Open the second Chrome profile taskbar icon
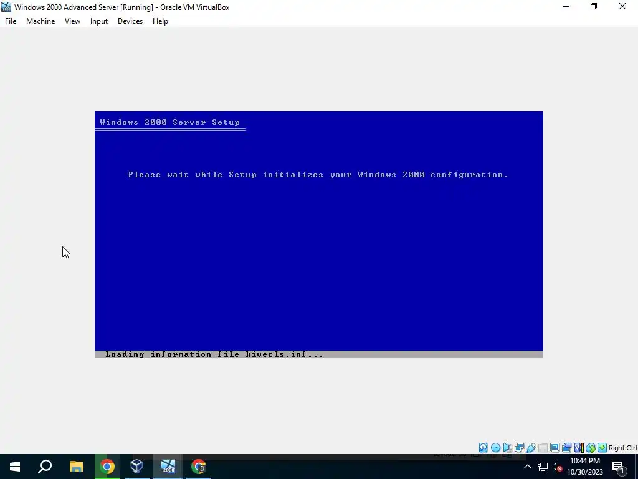 (199, 467)
